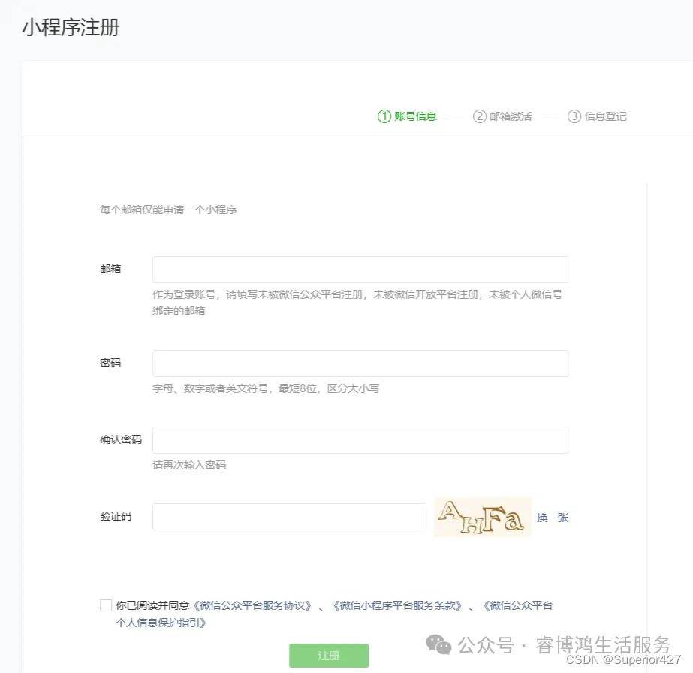The image size is (693, 673).
Task: Click the step 1 circle icon
Action: coord(384,116)
